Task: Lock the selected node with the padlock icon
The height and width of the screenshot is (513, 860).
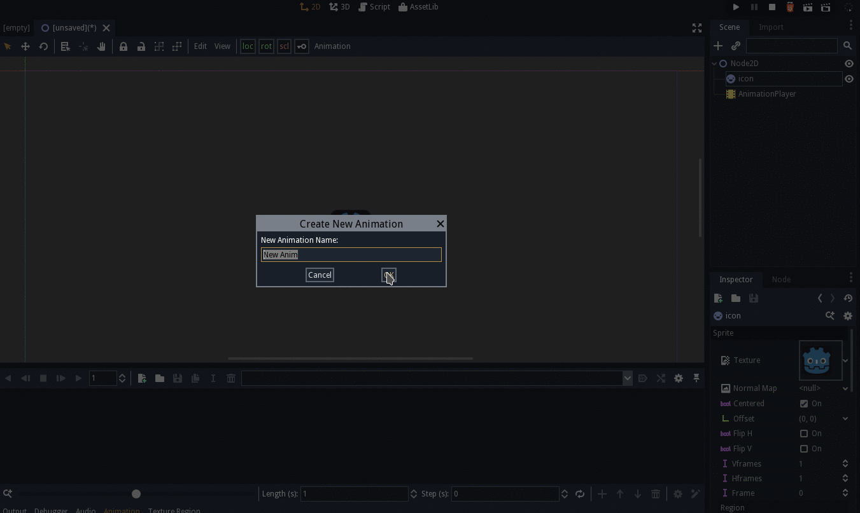Action: coord(123,46)
